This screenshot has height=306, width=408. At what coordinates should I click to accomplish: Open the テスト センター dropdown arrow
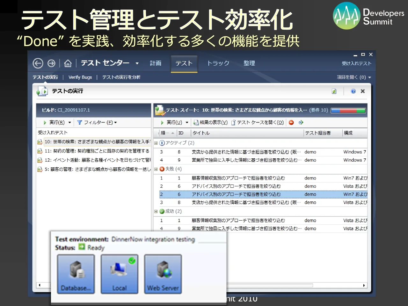click(x=137, y=63)
